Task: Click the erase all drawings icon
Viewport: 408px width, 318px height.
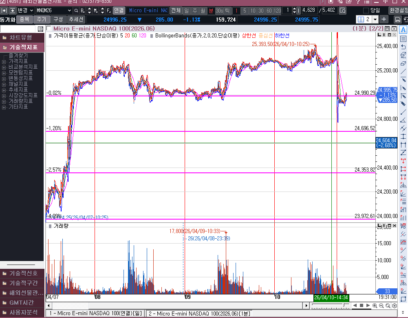Action: point(403,55)
